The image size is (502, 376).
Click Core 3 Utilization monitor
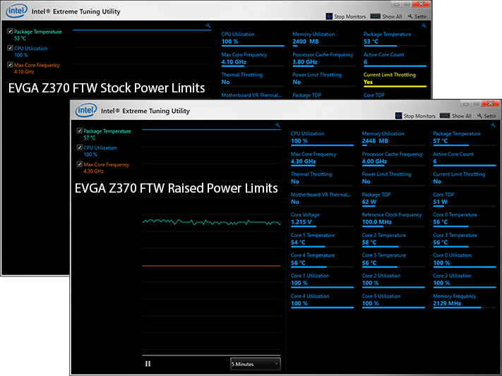tap(464, 280)
